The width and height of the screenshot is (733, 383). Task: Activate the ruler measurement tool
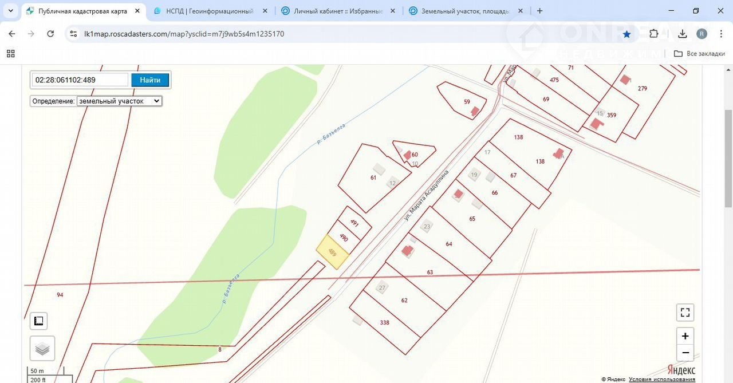tap(39, 321)
